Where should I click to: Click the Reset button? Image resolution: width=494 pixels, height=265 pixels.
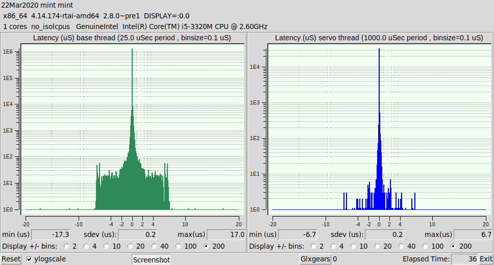11,259
